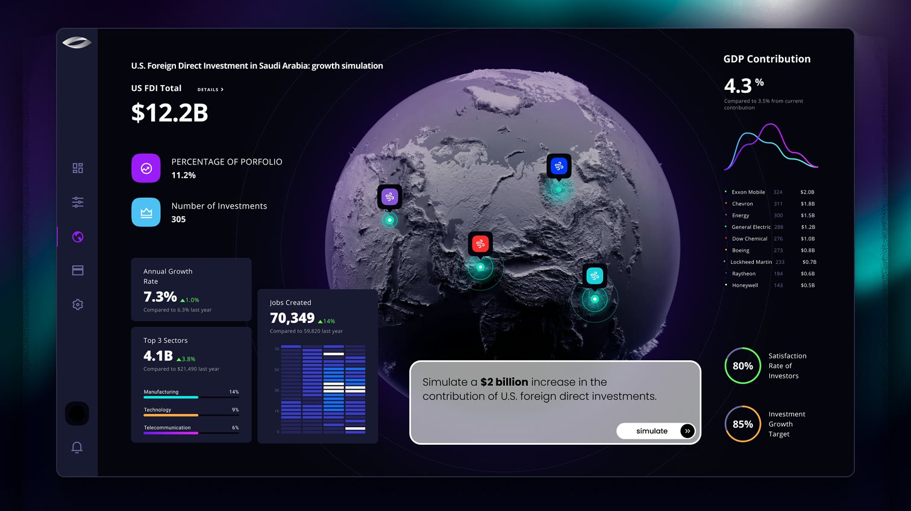Click the Manufacturing progress bar
This screenshot has width=911, height=511.
tap(191, 397)
